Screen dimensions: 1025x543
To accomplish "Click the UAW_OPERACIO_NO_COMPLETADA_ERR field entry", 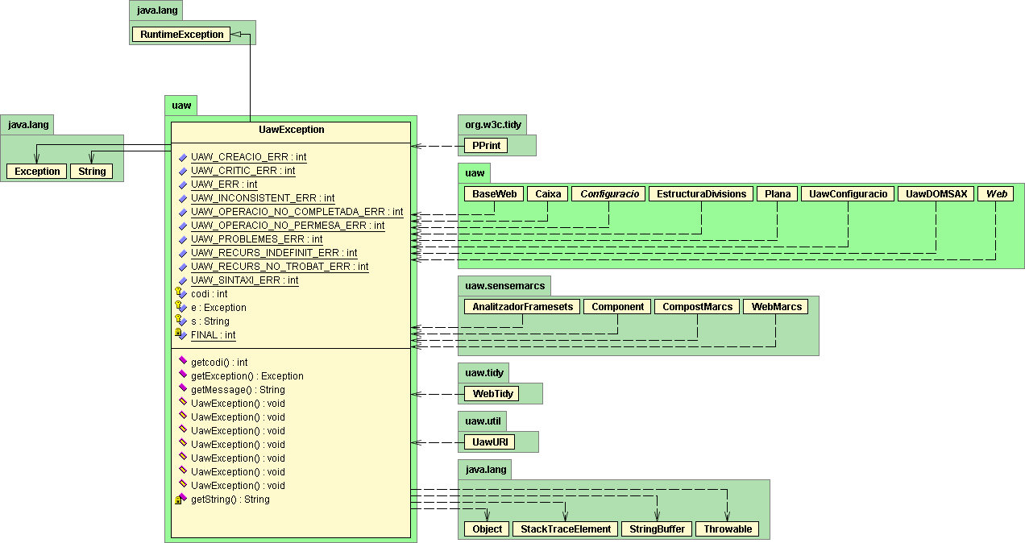I will pyautogui.click(x=297, y=212).
